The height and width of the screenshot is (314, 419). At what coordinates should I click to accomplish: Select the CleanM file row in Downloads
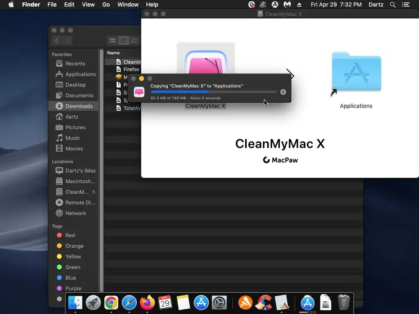(x=123, y=62)
